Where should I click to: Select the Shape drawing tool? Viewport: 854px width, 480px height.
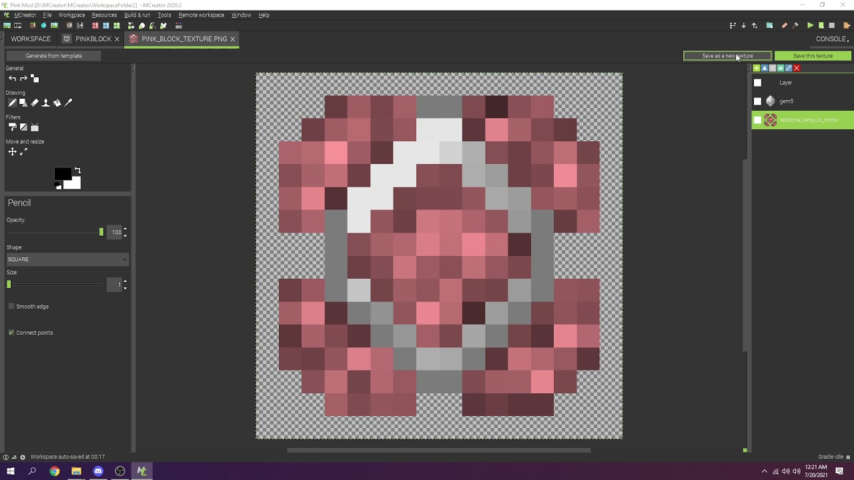tap(23, 103)
